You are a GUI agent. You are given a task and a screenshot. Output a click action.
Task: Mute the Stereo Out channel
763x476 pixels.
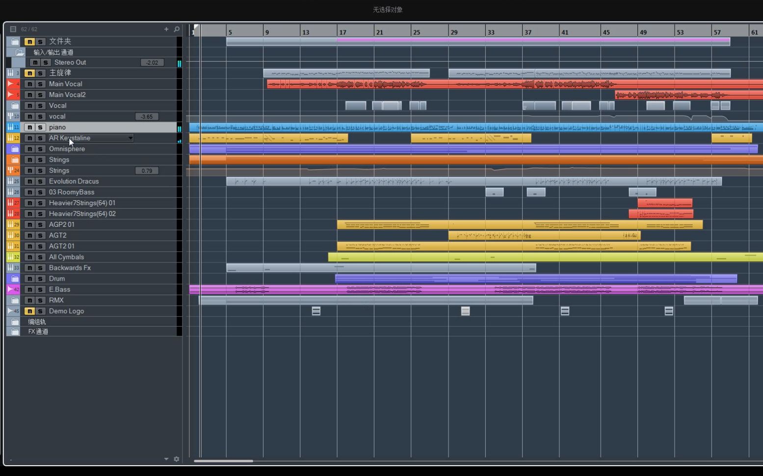(x=35, y=62)
